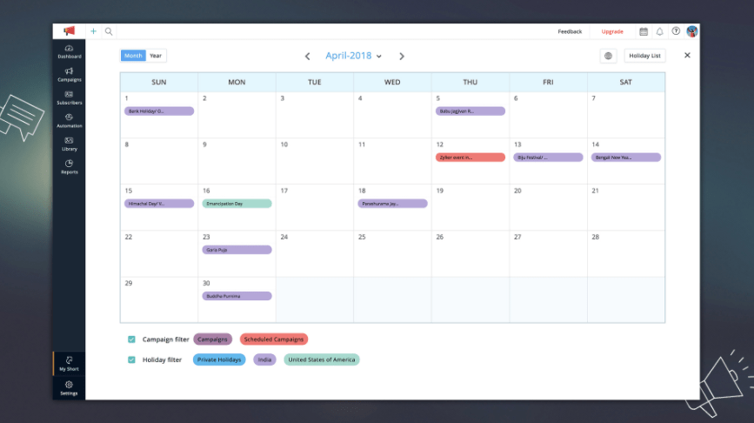The width and height of the screenshot is (754, 423).
Task: Toggle the Campaigns filter tag
Action: pyautogui.click(x=212, y=339)
